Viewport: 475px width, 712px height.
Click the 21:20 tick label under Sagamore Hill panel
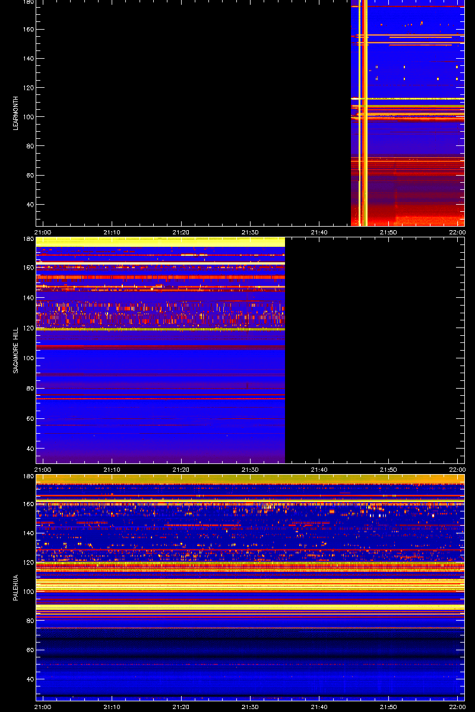(x=181, y=470)
